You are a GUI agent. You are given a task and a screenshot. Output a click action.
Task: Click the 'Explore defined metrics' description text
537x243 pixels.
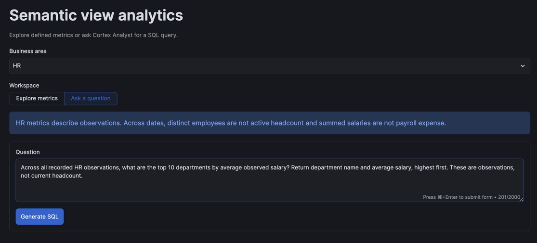coord(93,35)
